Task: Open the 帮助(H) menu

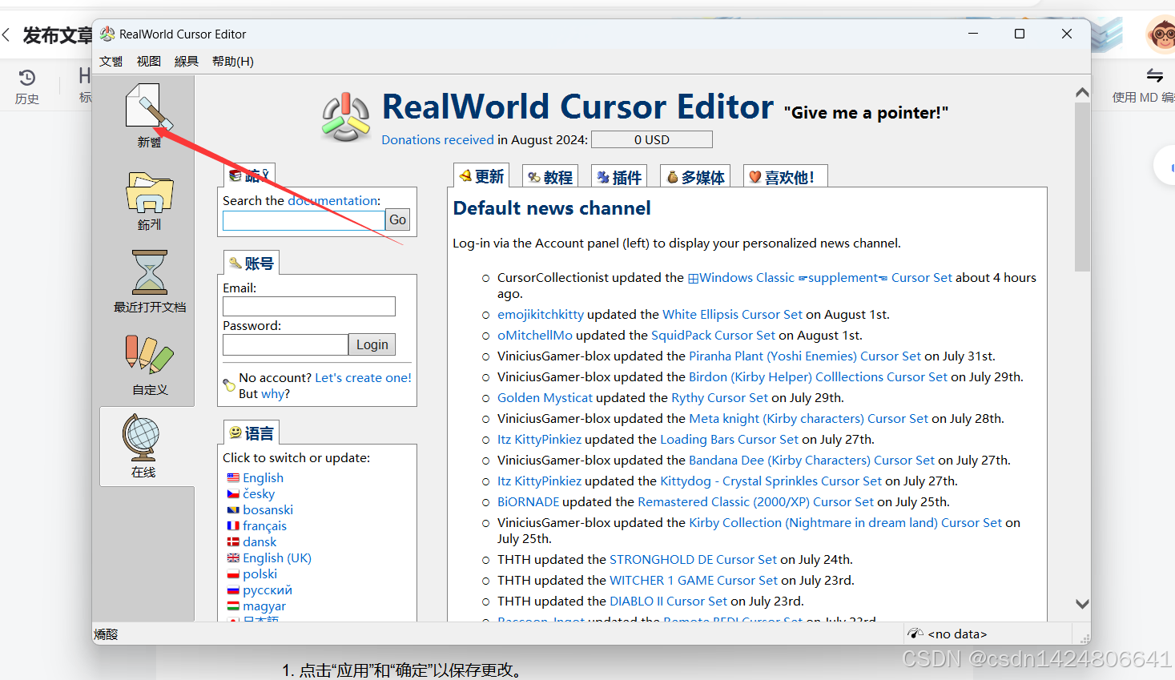Action: click(x=233, y=62)
